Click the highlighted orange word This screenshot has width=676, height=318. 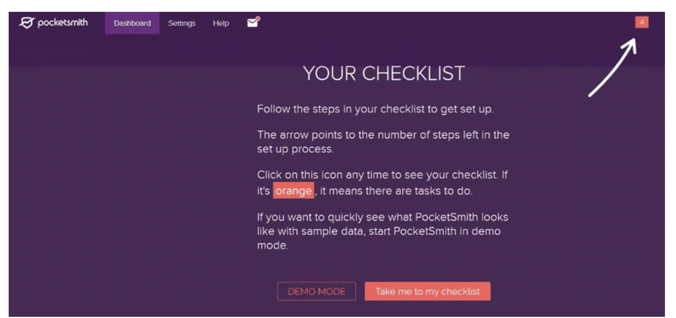click(x=293, y=191)
